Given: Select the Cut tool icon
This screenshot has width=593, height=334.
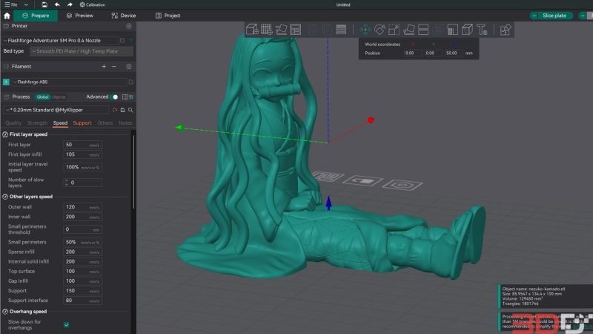Looking at the screenshot, I should tap(423, 29).
